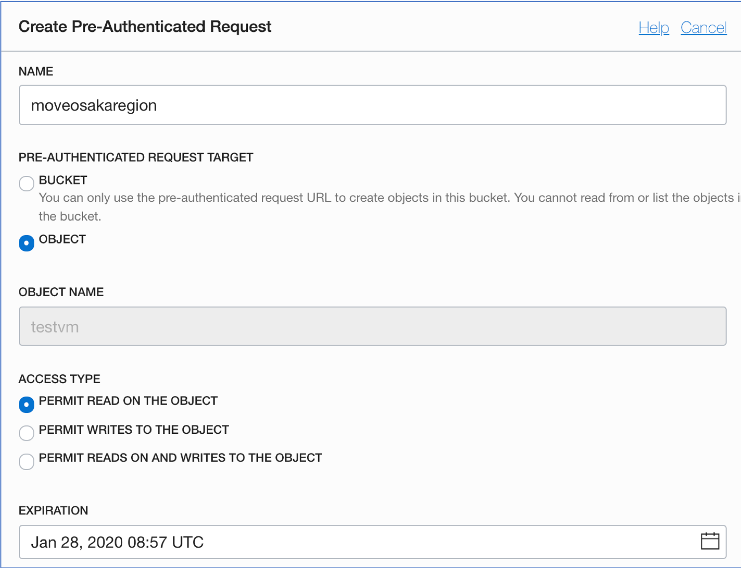This screenshot has width=741, height=568.
Task: Open the expiration calendar picker icon
Action: 710,541
